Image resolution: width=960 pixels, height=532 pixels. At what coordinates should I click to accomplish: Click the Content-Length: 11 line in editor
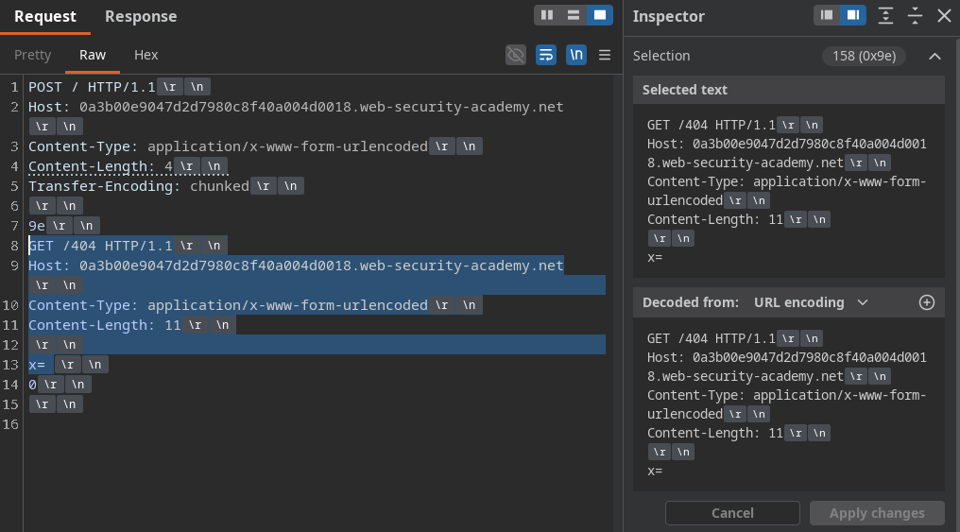[105, 325]
